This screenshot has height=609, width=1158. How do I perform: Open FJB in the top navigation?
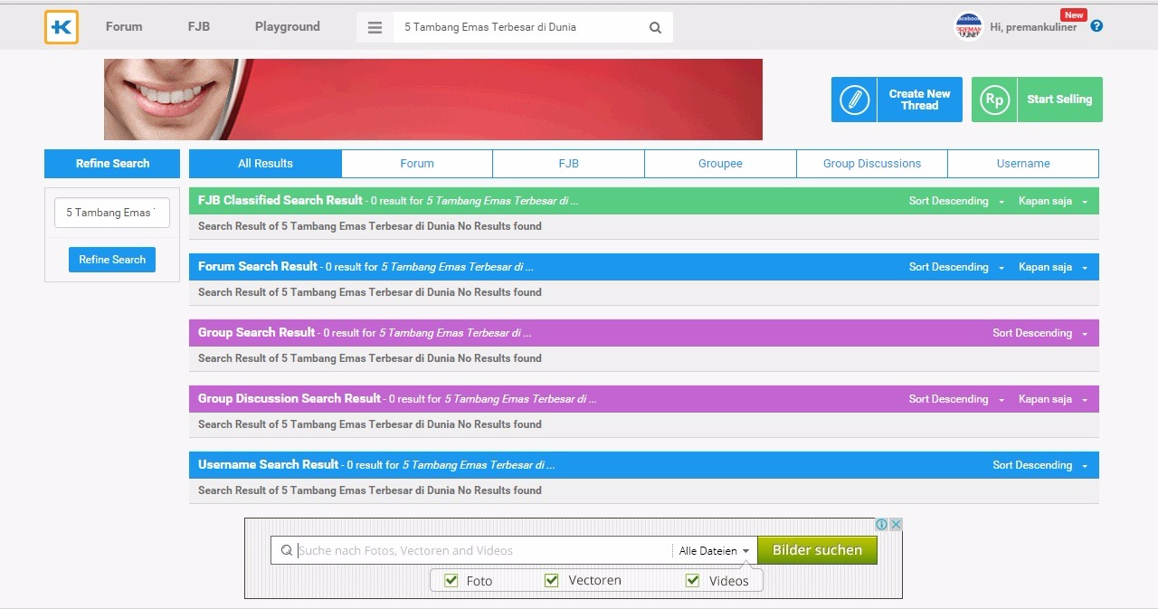[199, 27]
